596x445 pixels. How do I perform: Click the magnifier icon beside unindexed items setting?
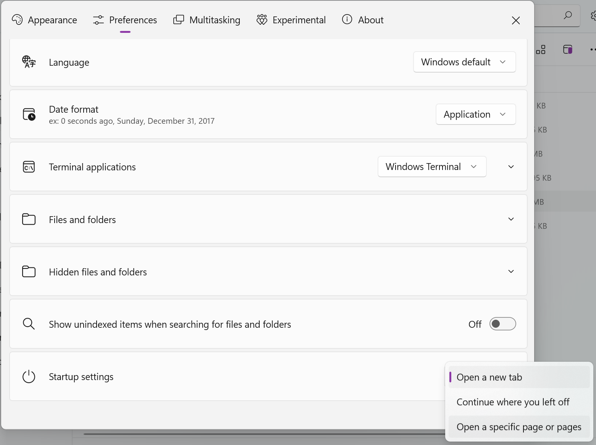(29, 324)
